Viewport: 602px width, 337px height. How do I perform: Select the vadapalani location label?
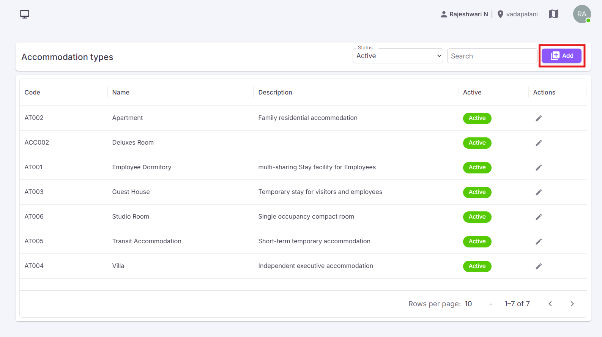click(522, 14)
